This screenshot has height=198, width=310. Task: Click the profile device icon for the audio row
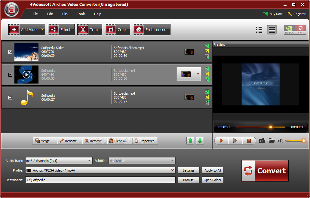(x=189, y=97)
